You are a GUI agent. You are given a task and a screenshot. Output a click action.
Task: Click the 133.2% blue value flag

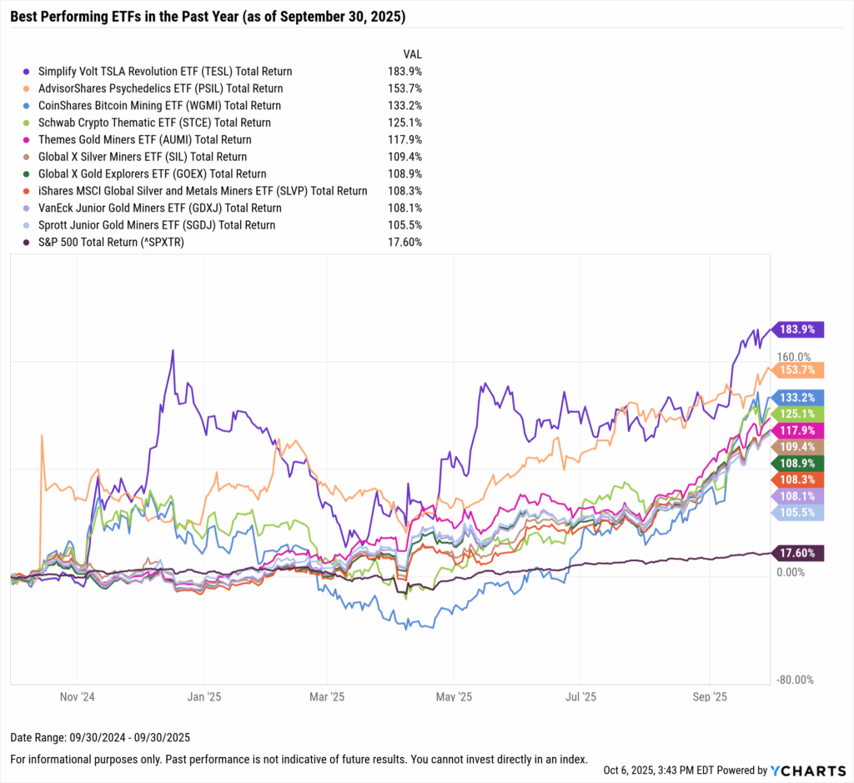coord(798,397)
